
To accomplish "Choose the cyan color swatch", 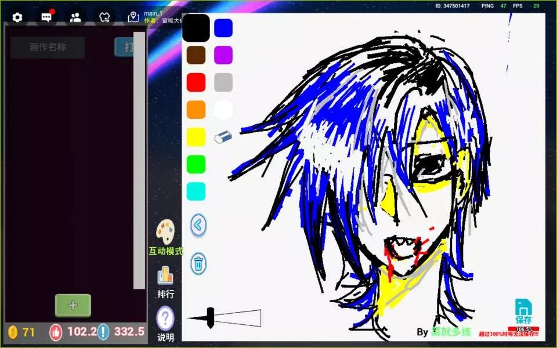I will tap(196, 191).
